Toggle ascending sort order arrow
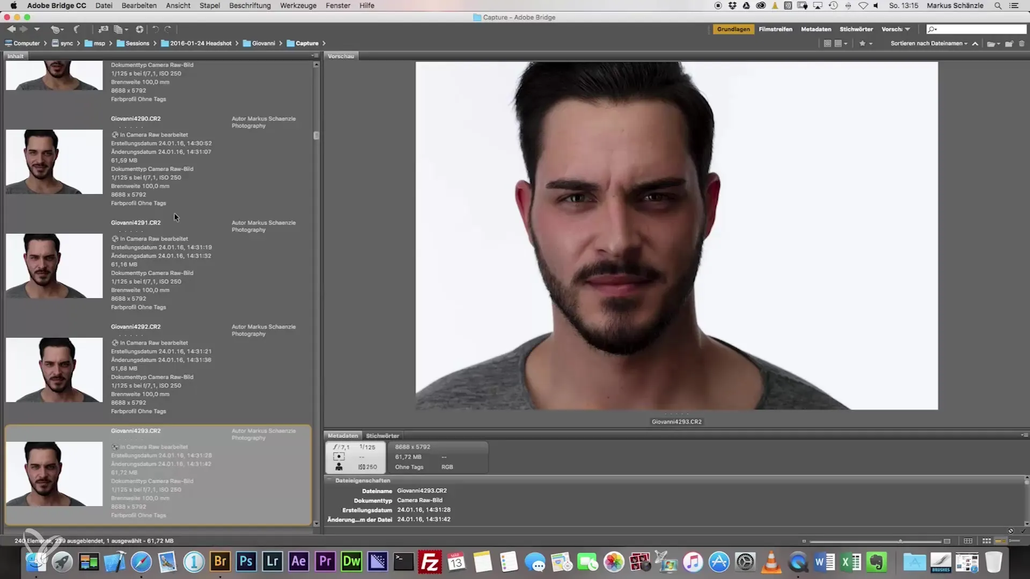The image size is (1030, 579). point(975,43)
